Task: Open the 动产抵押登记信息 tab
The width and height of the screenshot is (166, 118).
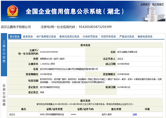Action: pyautogui.click(x=46, y=37)
